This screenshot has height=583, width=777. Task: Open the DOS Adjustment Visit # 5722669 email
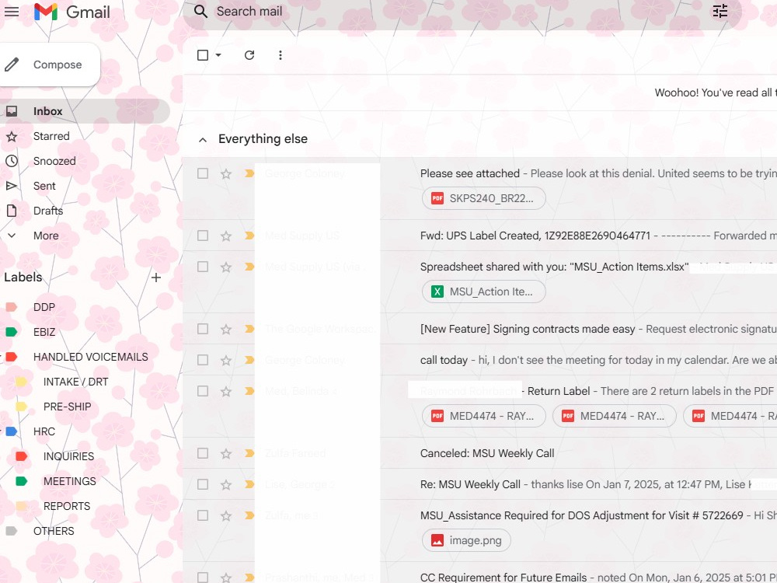[x=581, y=515]
